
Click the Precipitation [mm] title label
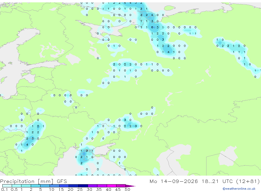[x=27, y=181]
